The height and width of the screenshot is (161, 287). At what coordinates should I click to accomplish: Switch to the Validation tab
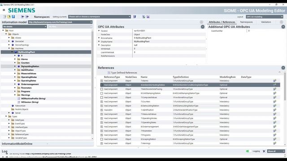point(266,22)
